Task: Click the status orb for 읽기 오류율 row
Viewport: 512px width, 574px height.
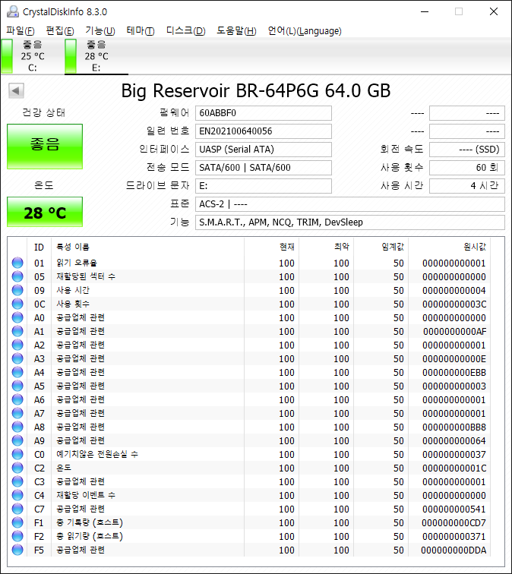Action: point(17,263)
